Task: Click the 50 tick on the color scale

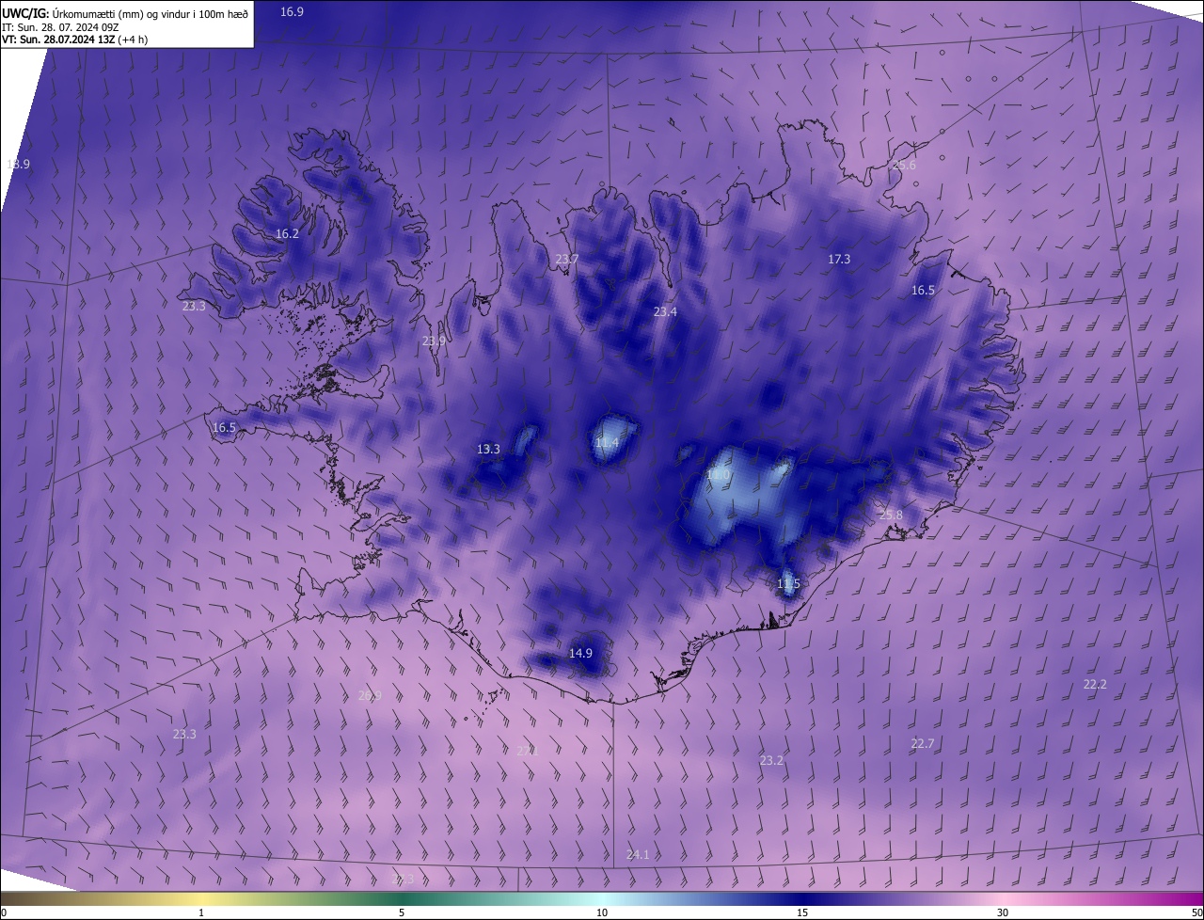Action: (x=1196, y=912)
